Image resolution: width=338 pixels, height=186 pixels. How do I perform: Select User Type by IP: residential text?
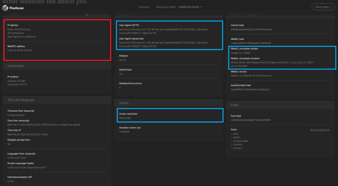pos(21,37)
